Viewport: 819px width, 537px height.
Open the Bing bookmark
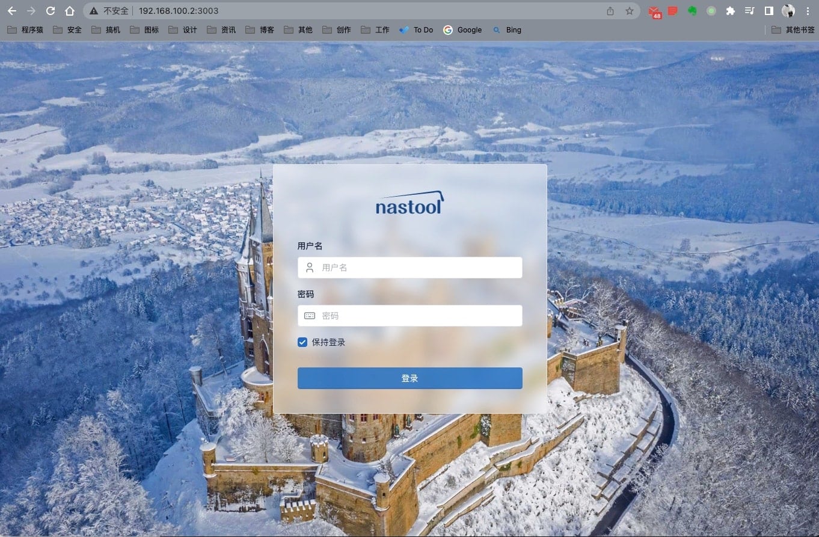point(506,29)
